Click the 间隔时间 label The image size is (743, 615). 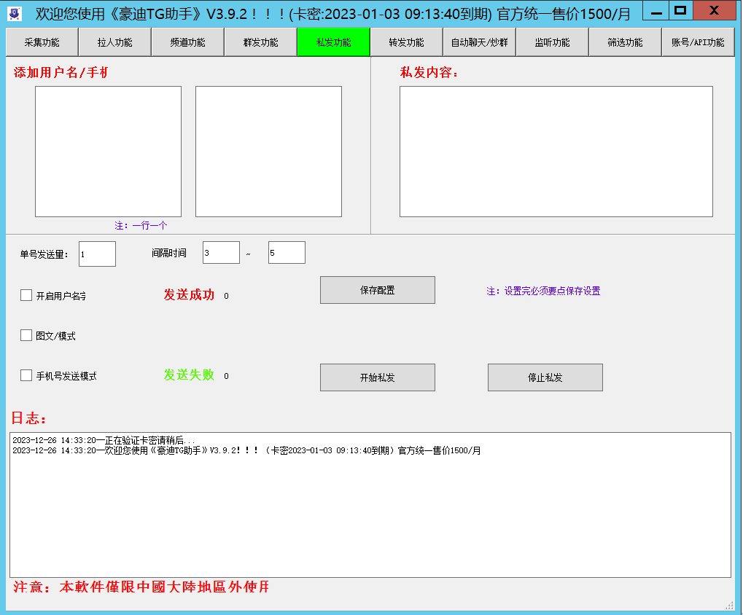169,253
